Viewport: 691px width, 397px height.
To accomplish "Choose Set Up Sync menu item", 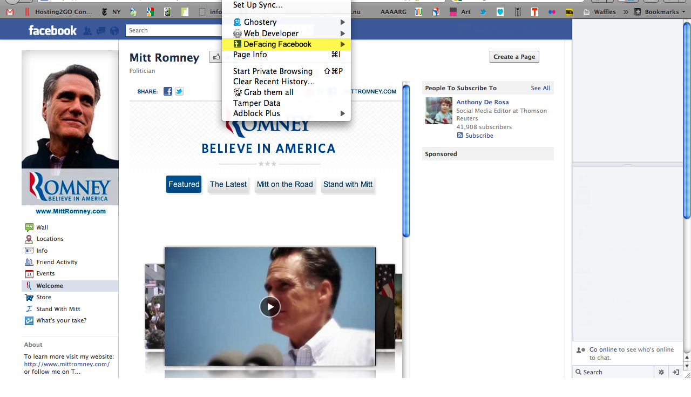I will 286,5.
